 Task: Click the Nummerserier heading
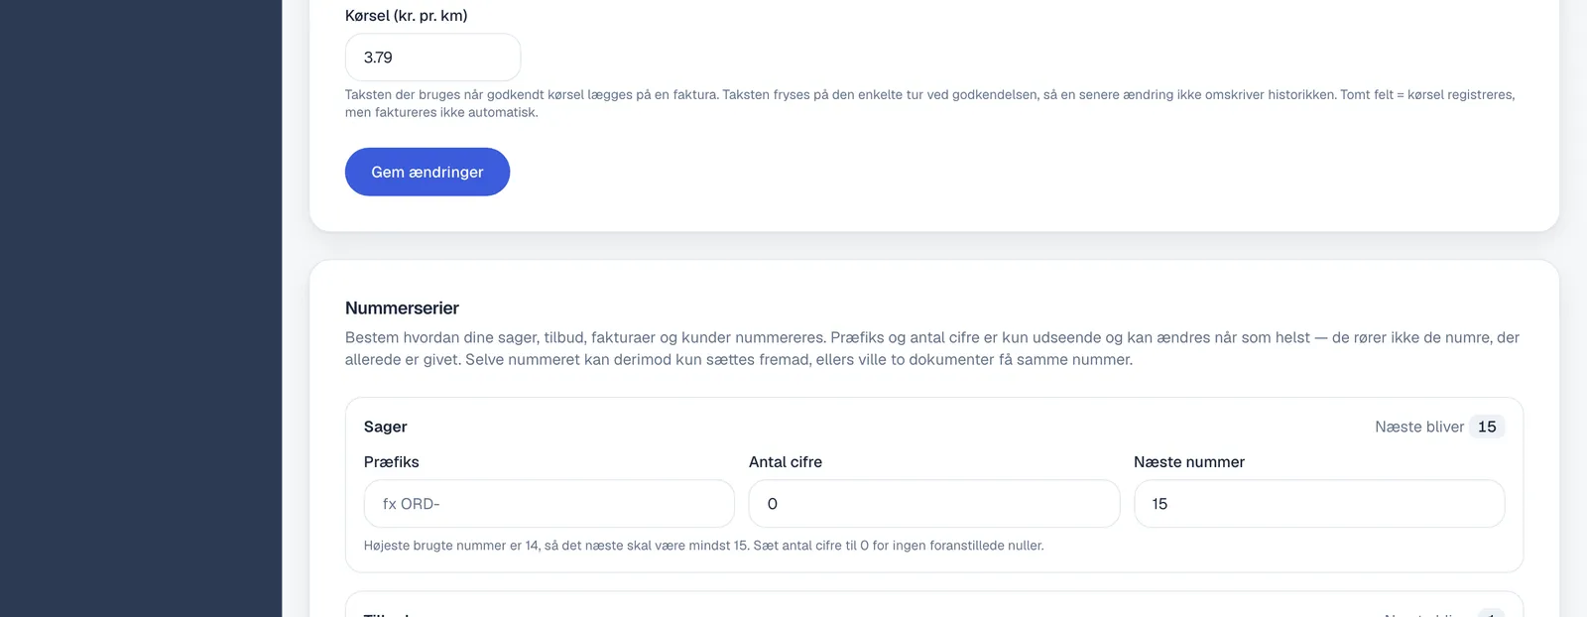[x=402, y=308]
